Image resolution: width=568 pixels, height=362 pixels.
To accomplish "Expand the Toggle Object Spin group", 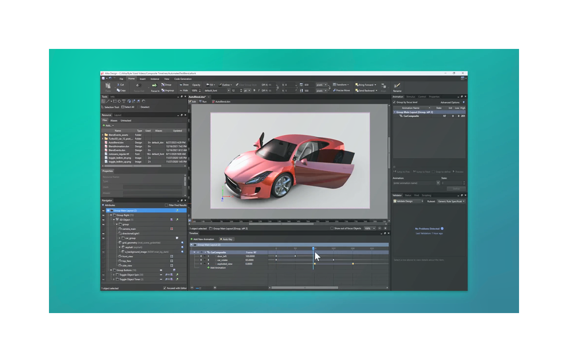I will pyautogui.click(x=114, y=274).
